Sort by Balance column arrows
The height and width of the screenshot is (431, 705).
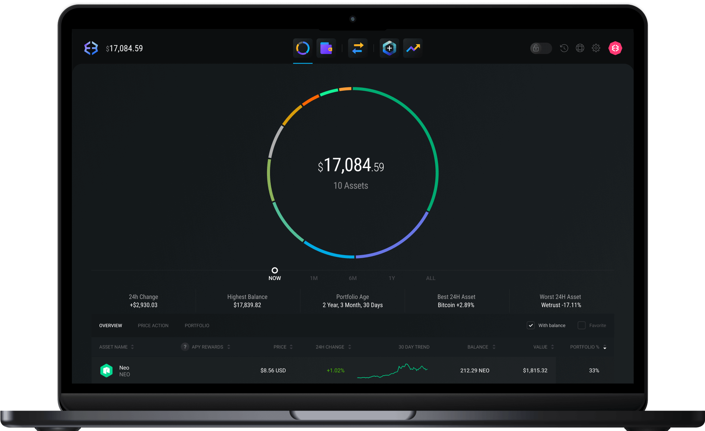point(494,347)
